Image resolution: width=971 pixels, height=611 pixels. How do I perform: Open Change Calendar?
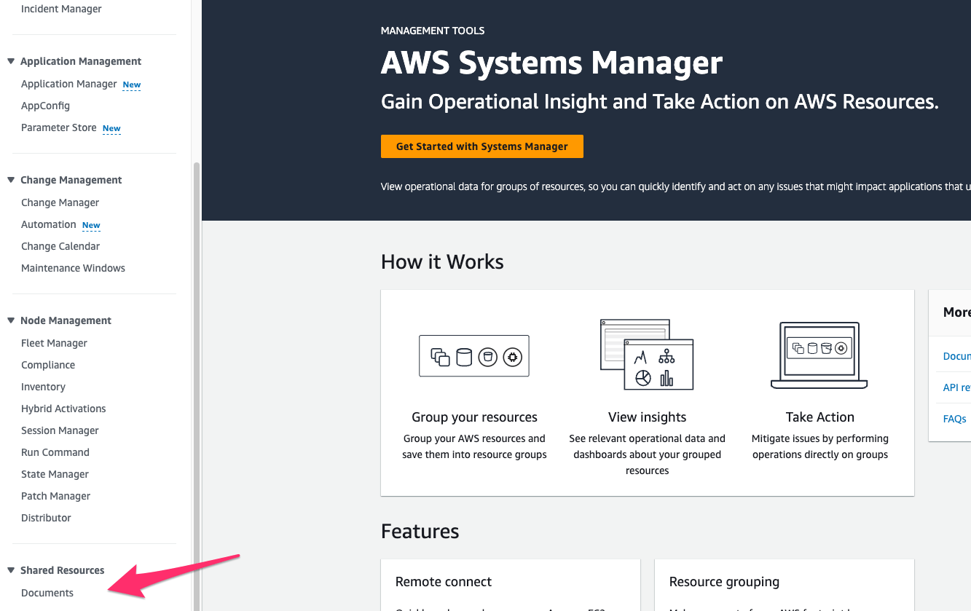[x=60, y=246]
